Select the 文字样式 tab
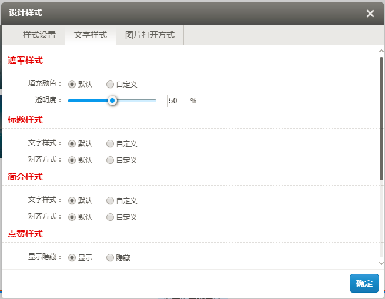The width and height of the screenshot is (385, 299). point(91,35)
